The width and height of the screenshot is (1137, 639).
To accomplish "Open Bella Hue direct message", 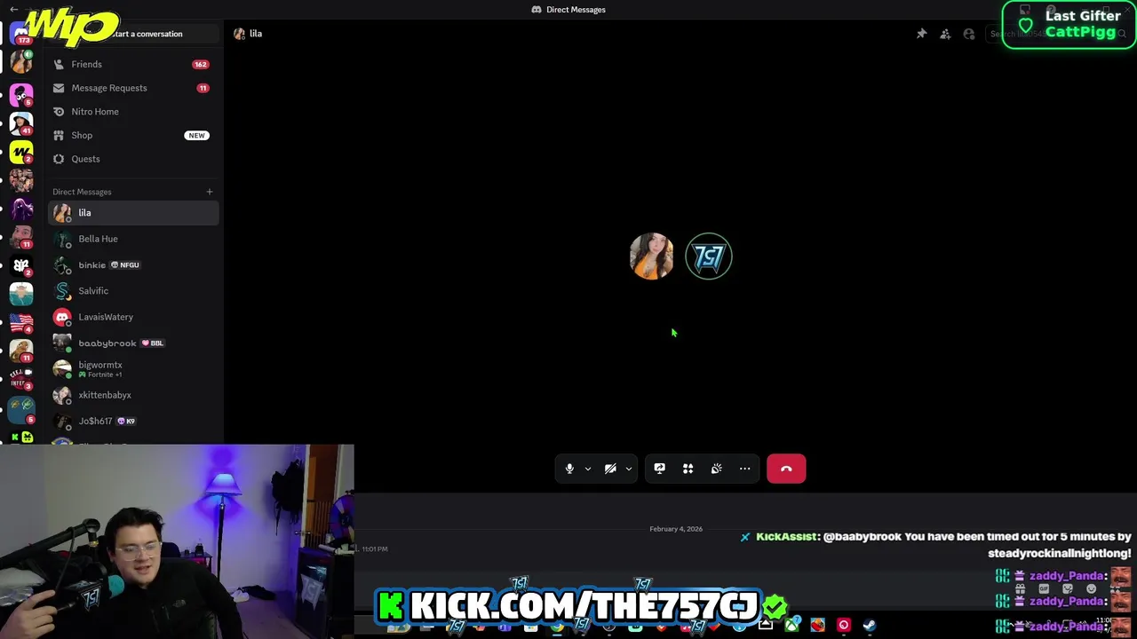I will pyautogui.click(x=133, y=239).
